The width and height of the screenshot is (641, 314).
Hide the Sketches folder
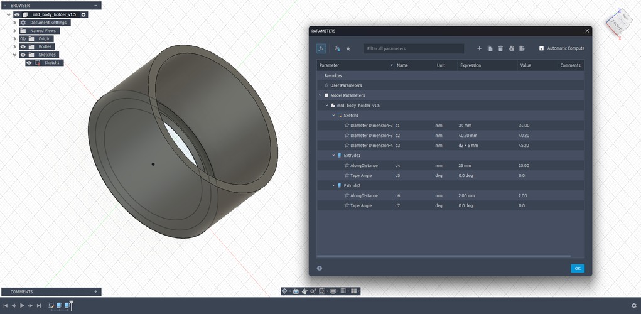tap(23, 55)
